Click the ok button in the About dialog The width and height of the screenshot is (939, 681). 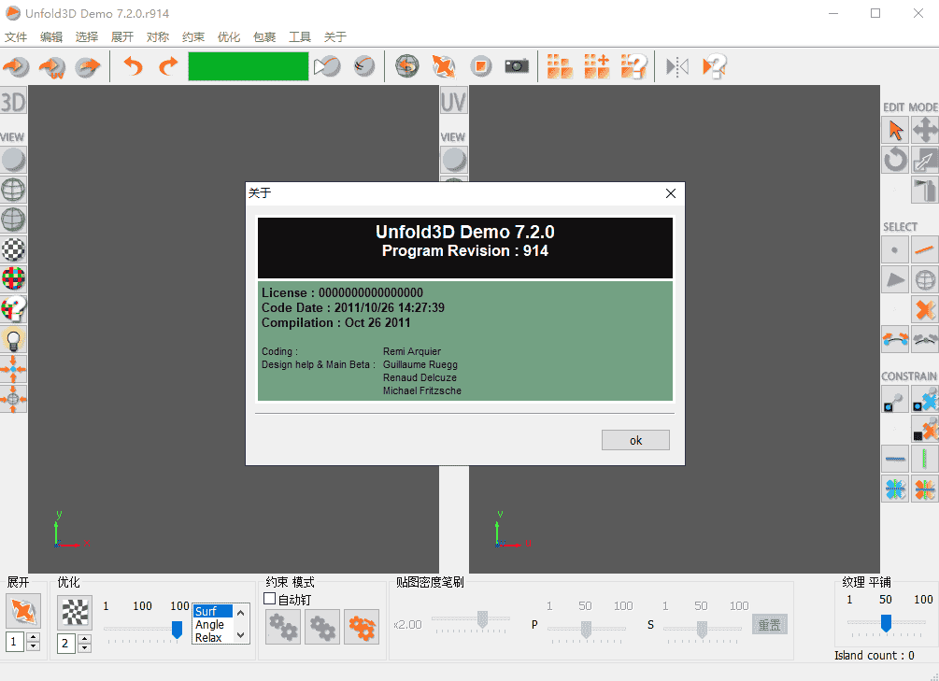tap(635, 439)
